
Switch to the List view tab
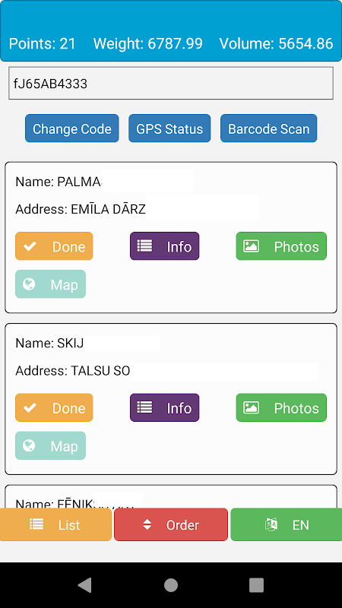55,524
